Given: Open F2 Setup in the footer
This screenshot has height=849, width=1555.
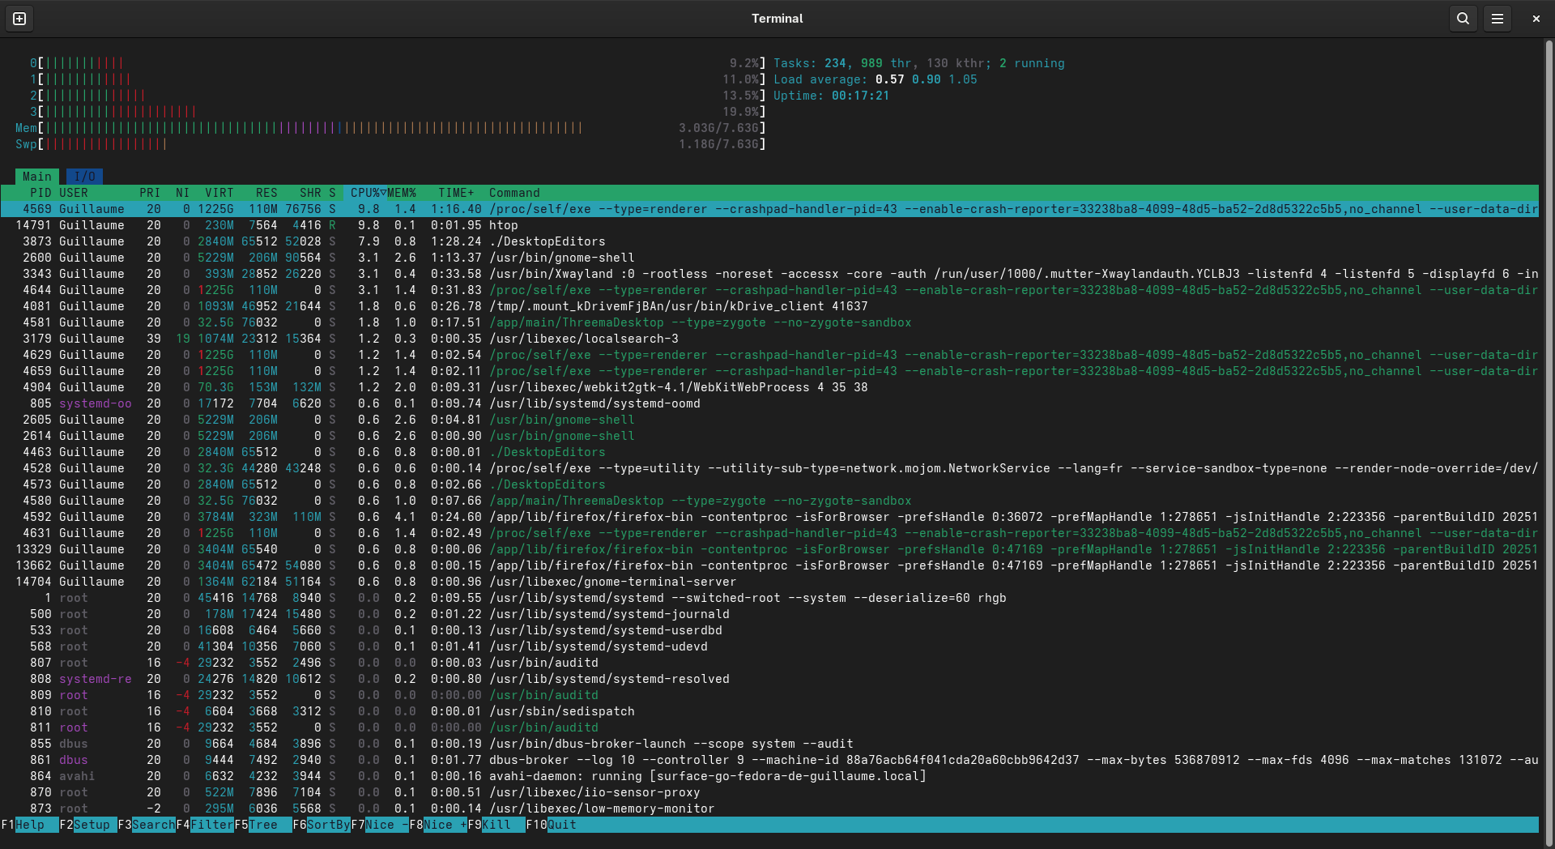Looking at the screenshot, I should coord(89,825).
